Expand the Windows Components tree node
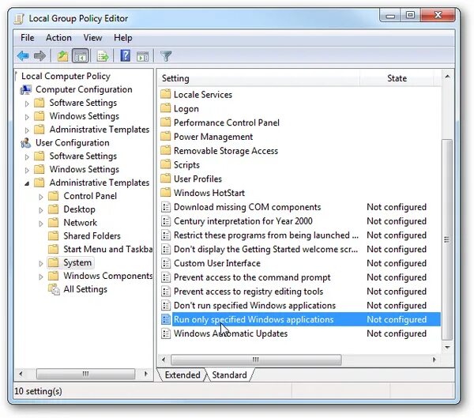The width and height of the screenshot is (474, 418). (x=41, y=277)
